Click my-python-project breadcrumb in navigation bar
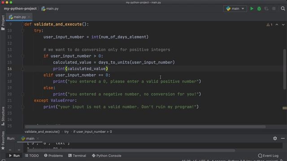Image resolution: width=287 pixels, height=161 pixels. click(20, 8)
